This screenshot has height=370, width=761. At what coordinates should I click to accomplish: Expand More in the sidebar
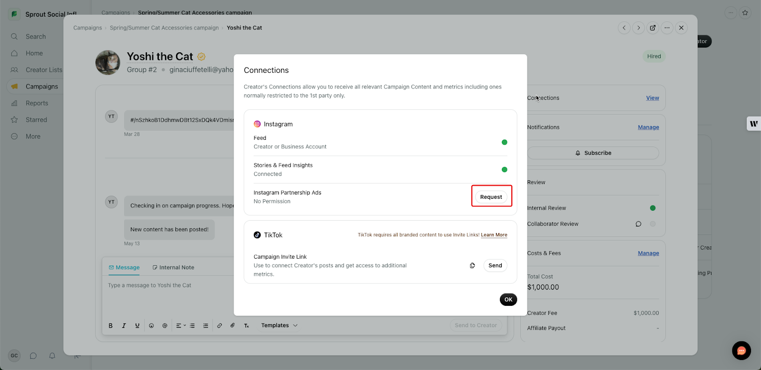point(33,136)
